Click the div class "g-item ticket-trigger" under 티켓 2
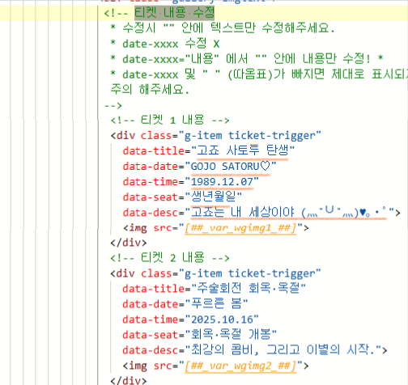Viewport: 408px width, 385px height. 215,273
